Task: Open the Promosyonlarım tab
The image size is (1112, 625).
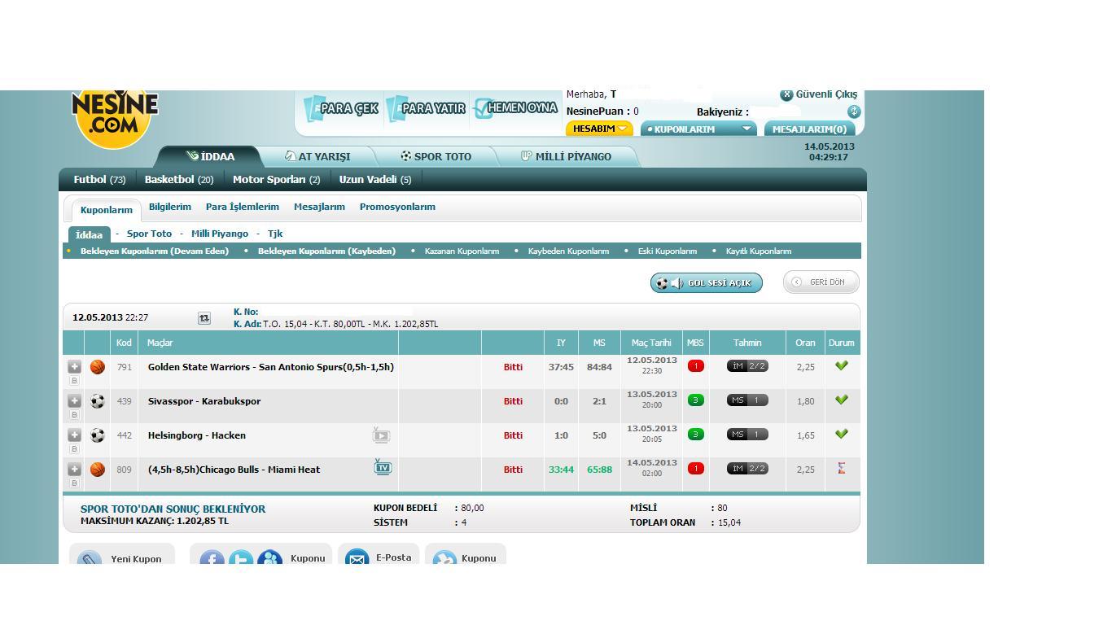Action: coord(397,207)
